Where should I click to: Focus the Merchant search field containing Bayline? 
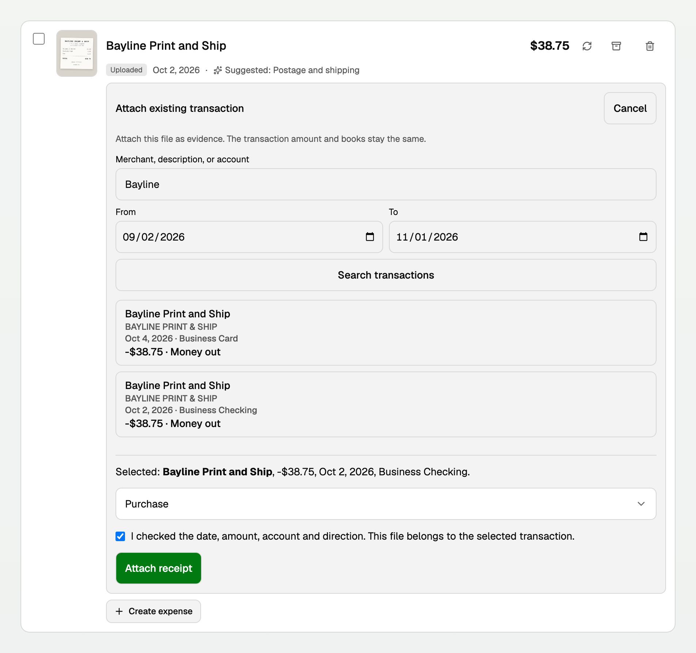point(386,184)
